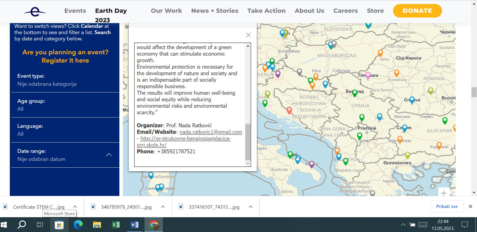This screenshot has height=232, width=477.
Task: Open Certificate STEM download options arrow
Action: 75,207
